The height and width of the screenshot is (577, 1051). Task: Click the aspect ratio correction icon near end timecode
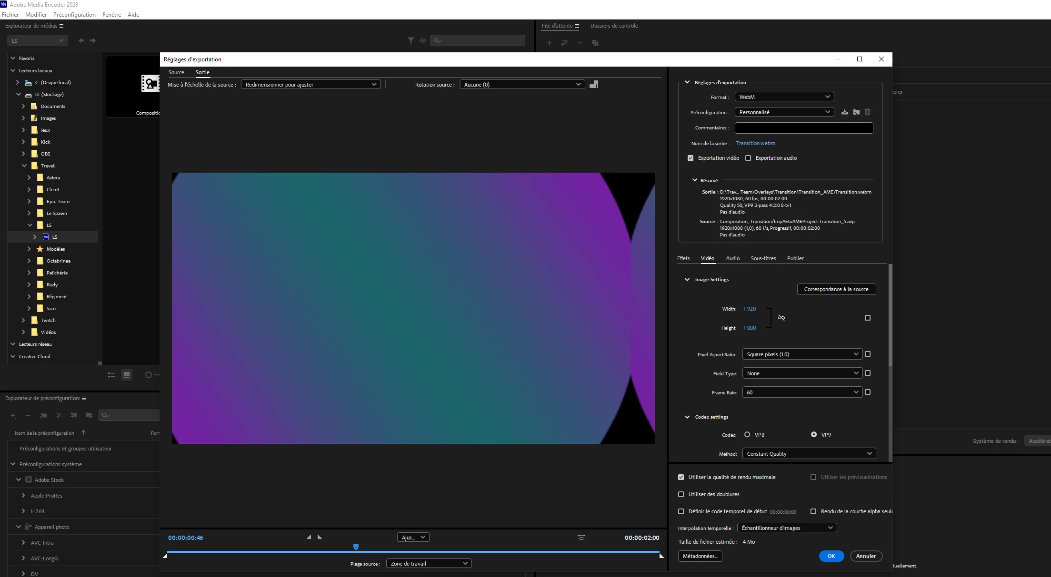pyautogui.click(x=581, y=538)
